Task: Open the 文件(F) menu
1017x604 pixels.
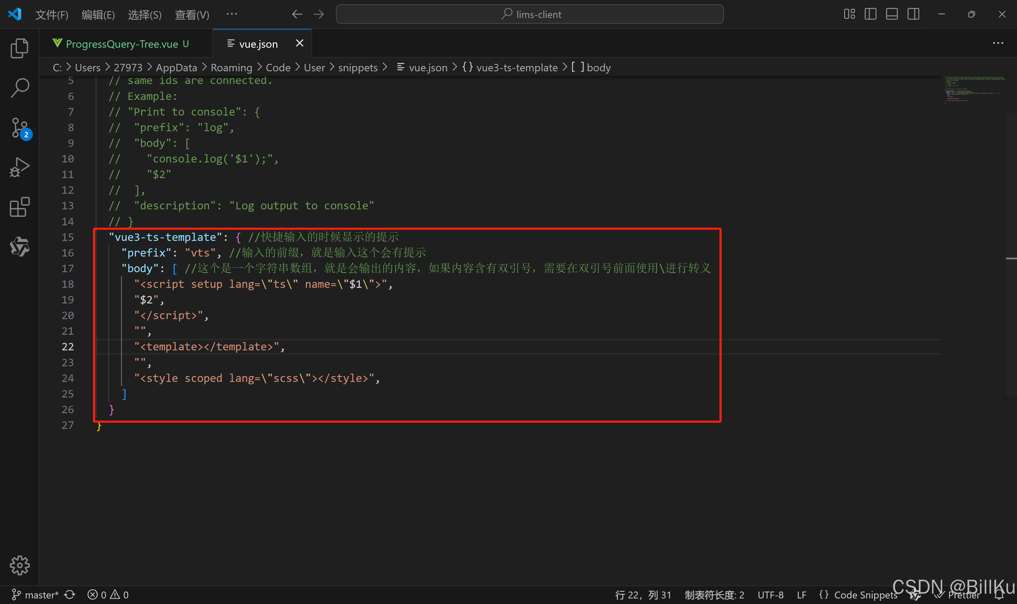Action: tap(52, 15)
